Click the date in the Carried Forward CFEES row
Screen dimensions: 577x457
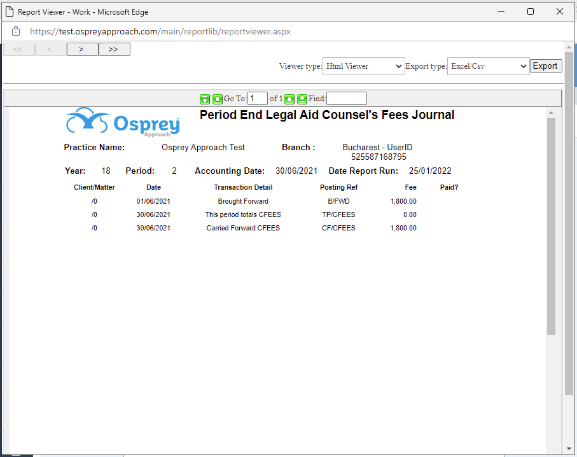pos(153,228)
